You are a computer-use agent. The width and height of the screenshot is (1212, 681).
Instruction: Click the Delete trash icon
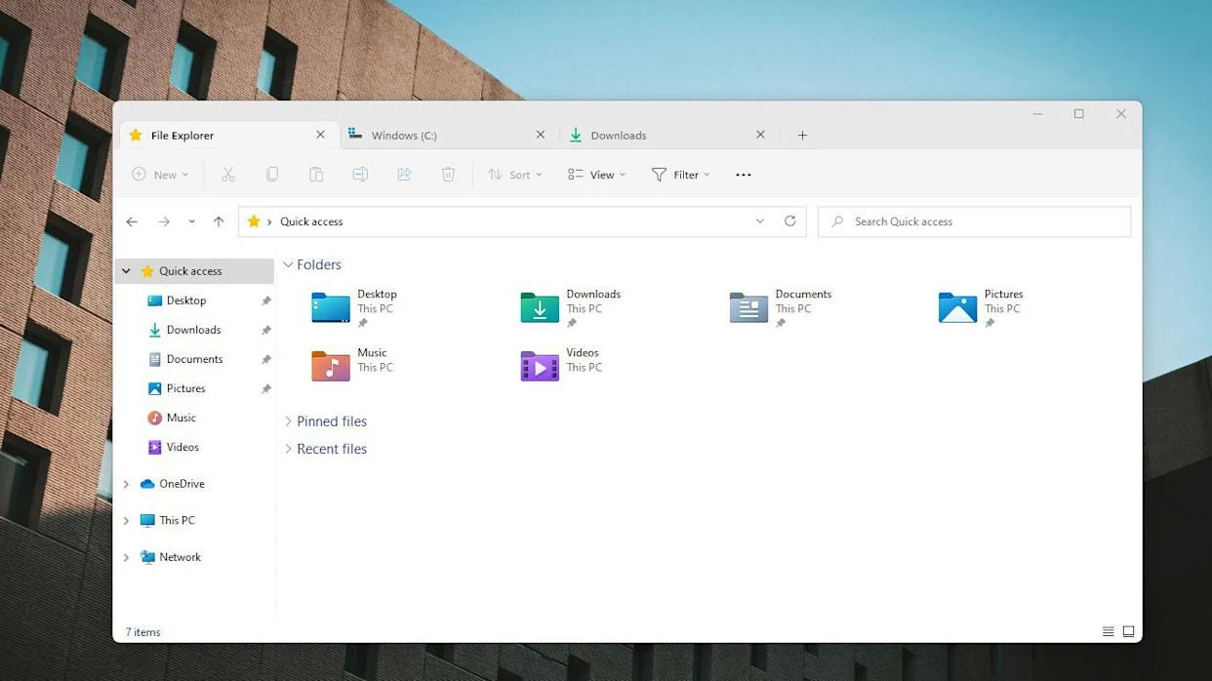point(448,174)
